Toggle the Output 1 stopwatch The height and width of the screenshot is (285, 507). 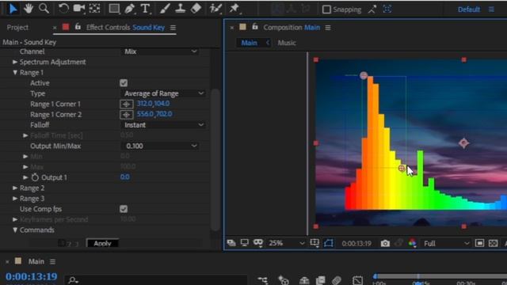coord(35,177)
